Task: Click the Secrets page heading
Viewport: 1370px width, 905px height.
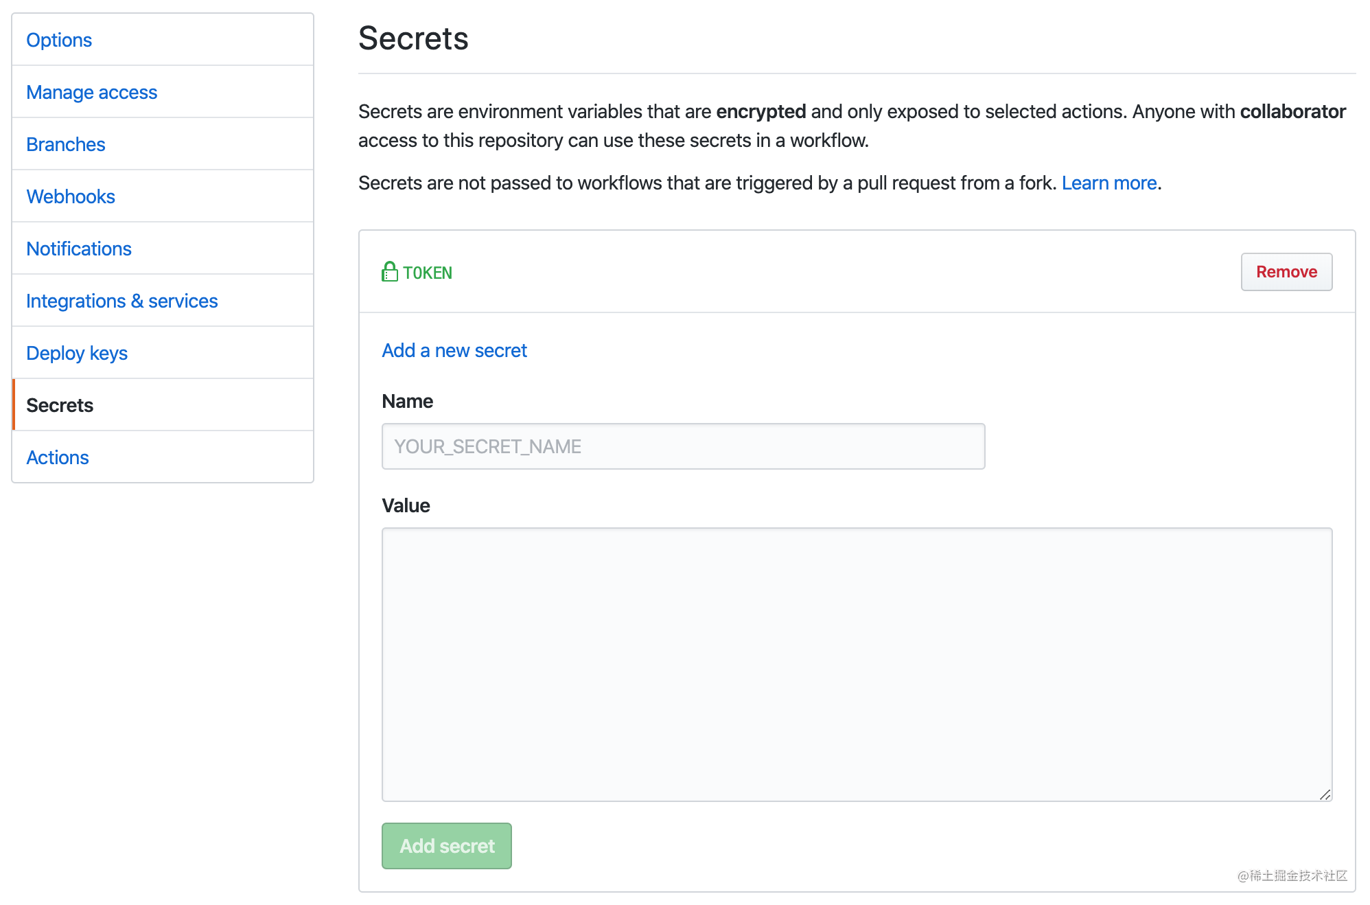Action: 413,38
